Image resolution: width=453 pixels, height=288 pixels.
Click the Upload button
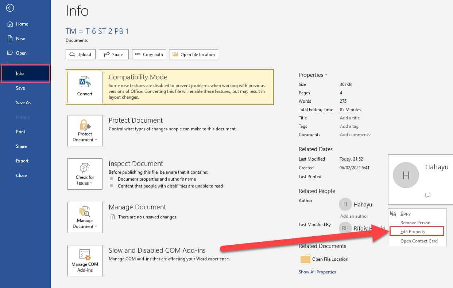tap(81, 55)
